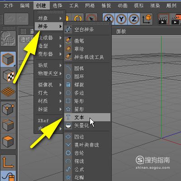Create an empty spline via 空白样条
Viewport: 181px width, 181px height.
pyautogui.click(x=87, y=29)
